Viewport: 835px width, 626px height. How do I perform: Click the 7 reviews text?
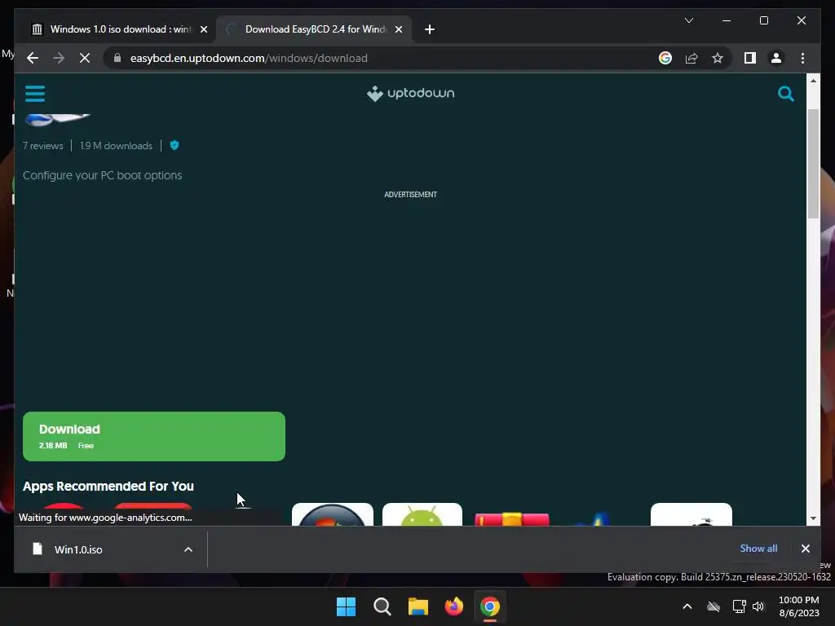tap(42, 146)
